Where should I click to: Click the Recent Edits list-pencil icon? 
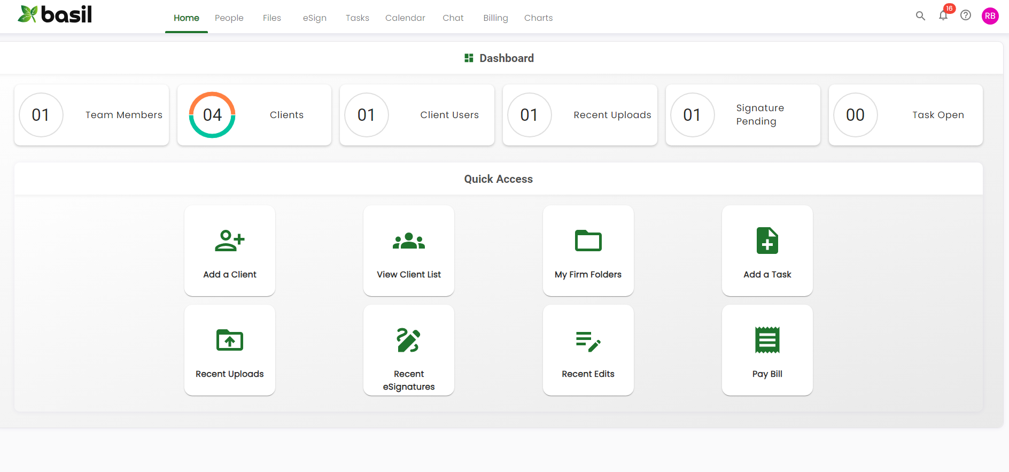point(588,341)
